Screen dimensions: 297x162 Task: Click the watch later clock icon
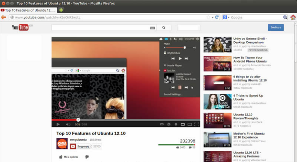pyautogui.click(x=176, y=124)
